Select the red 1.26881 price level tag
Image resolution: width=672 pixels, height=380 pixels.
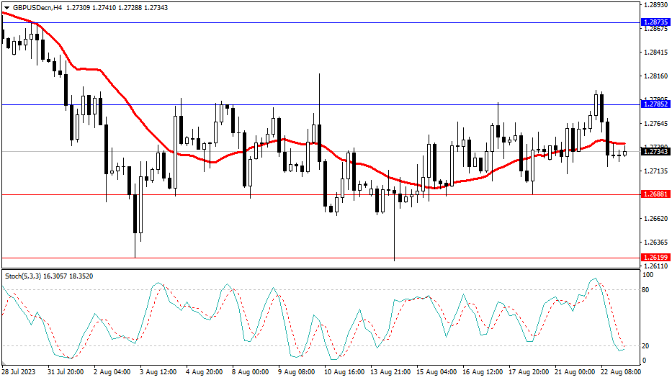[655, 194]
